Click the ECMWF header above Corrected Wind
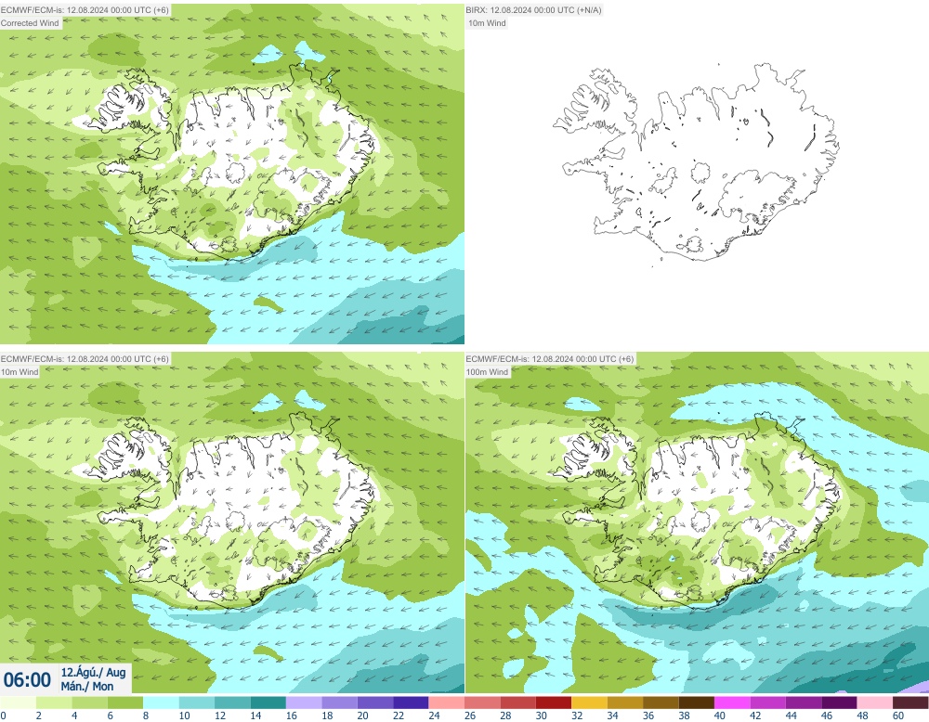929x722 pixels. click(x=85, y=10)
